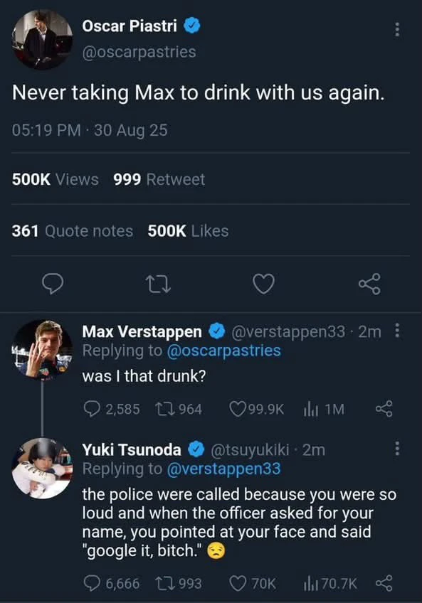
Task: Retweet Max Verstappen's reply with 964 retweets
Action: tap(179, 409)
